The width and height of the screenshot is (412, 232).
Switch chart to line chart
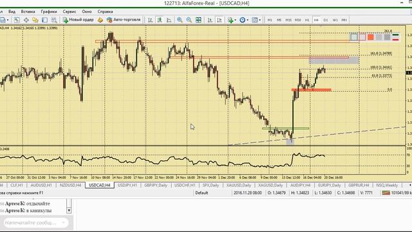(169, 20)
